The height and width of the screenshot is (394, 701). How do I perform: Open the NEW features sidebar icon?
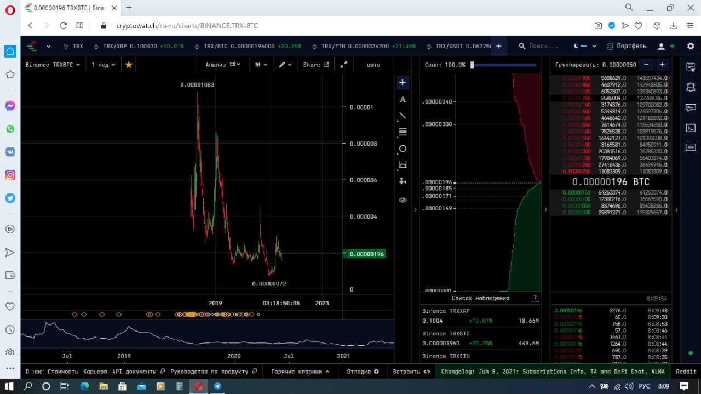point(691,147)
